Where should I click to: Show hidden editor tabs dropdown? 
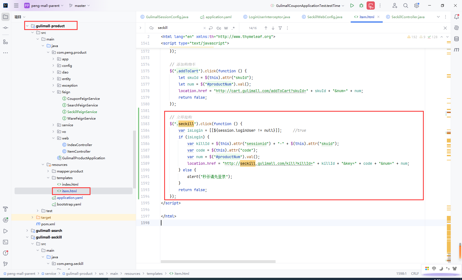(x=438, y=17)
